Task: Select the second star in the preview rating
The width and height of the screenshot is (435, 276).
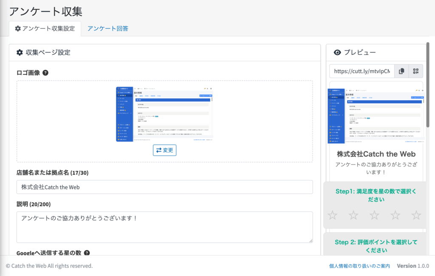Action: (x=353, y=215)
